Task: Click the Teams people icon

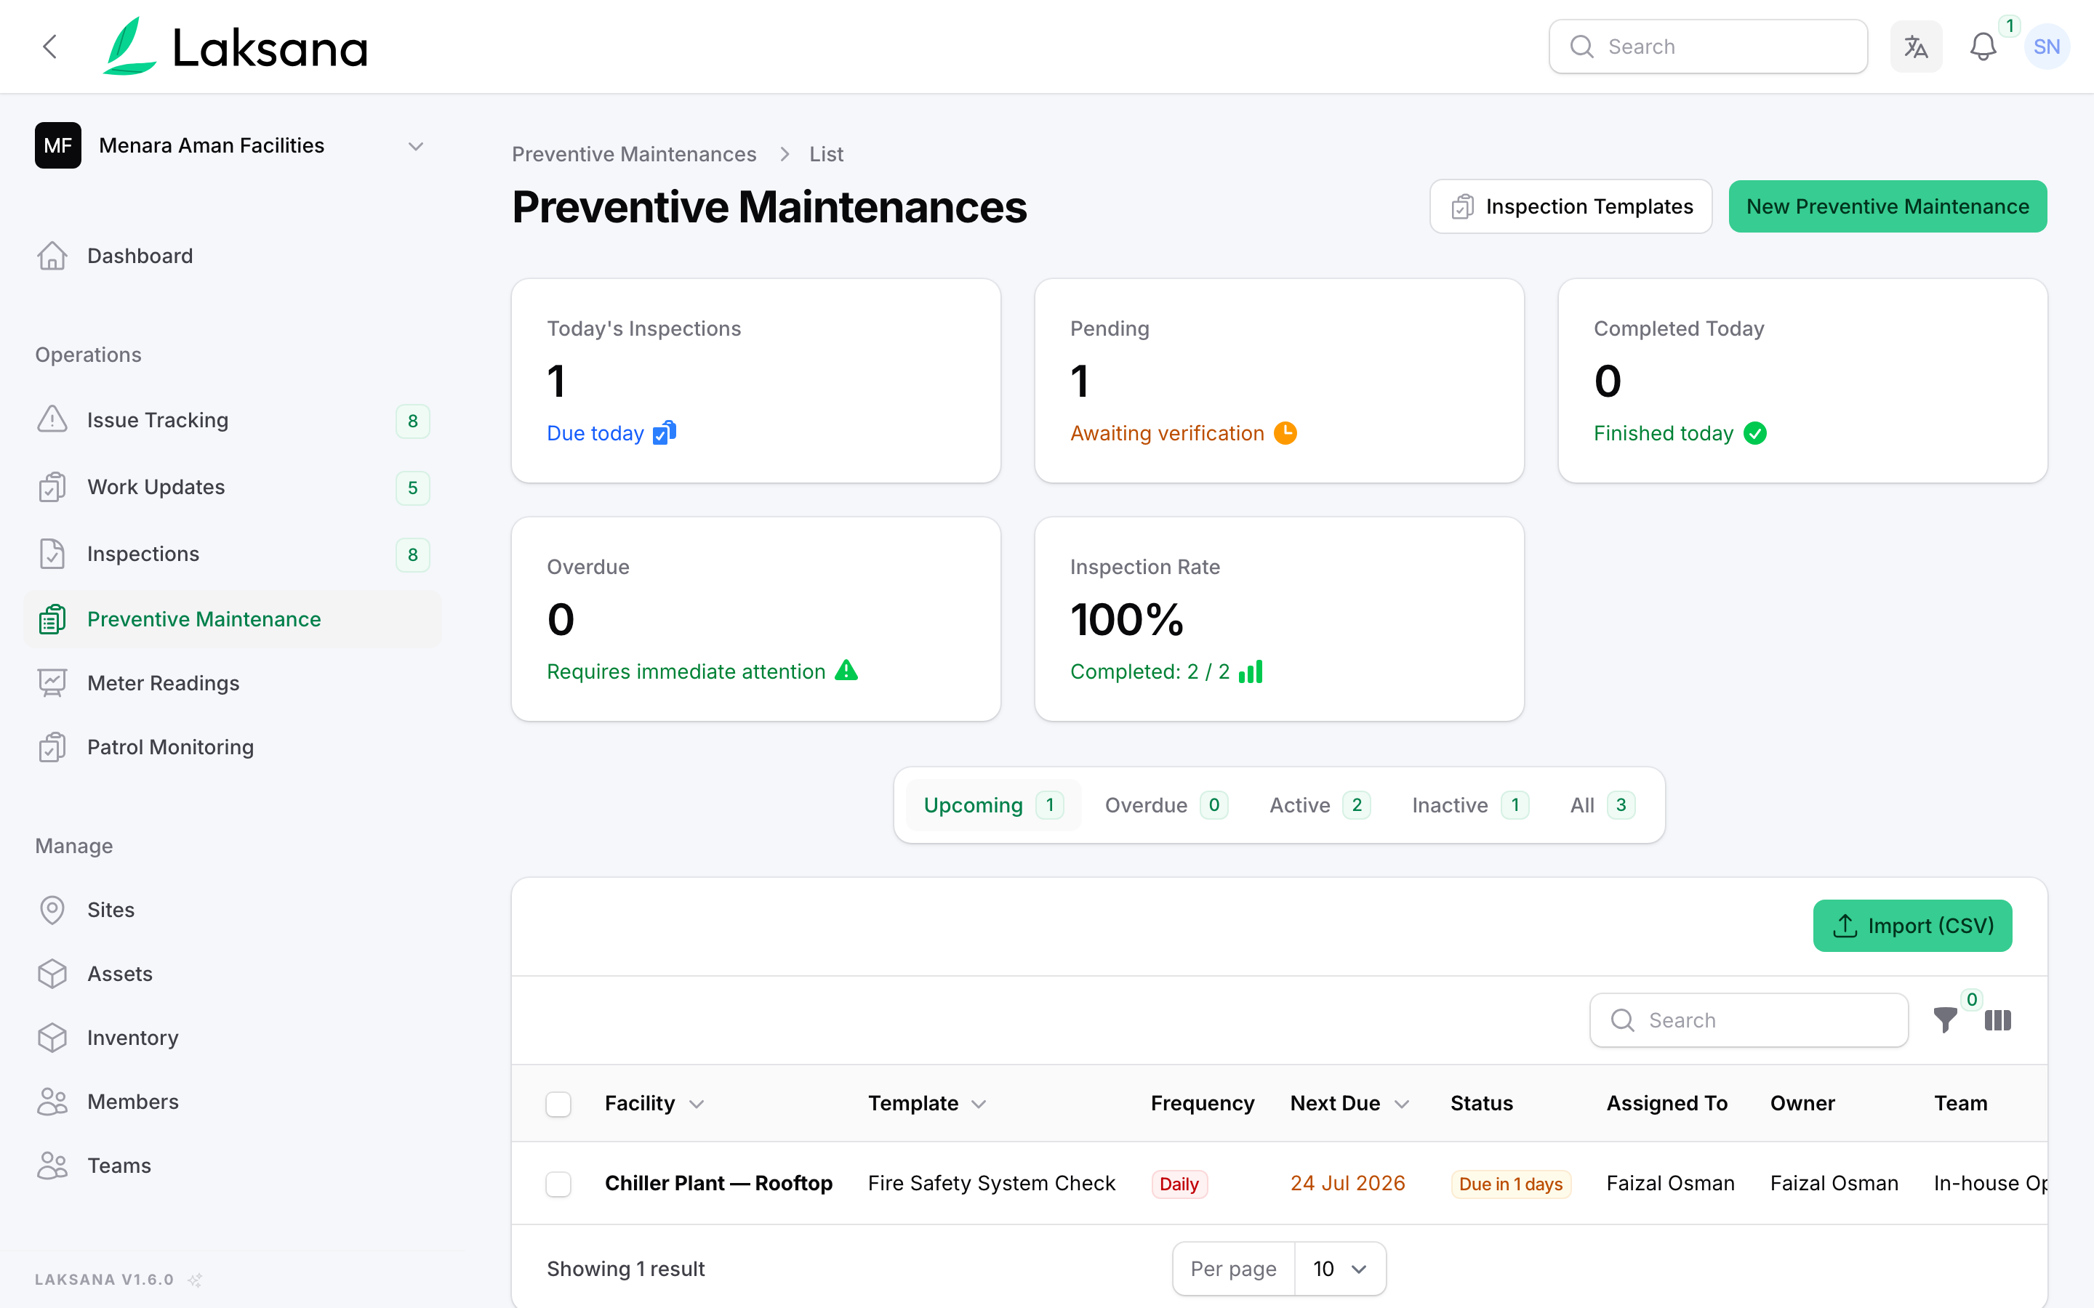Action: click(x=52, y=1166)
